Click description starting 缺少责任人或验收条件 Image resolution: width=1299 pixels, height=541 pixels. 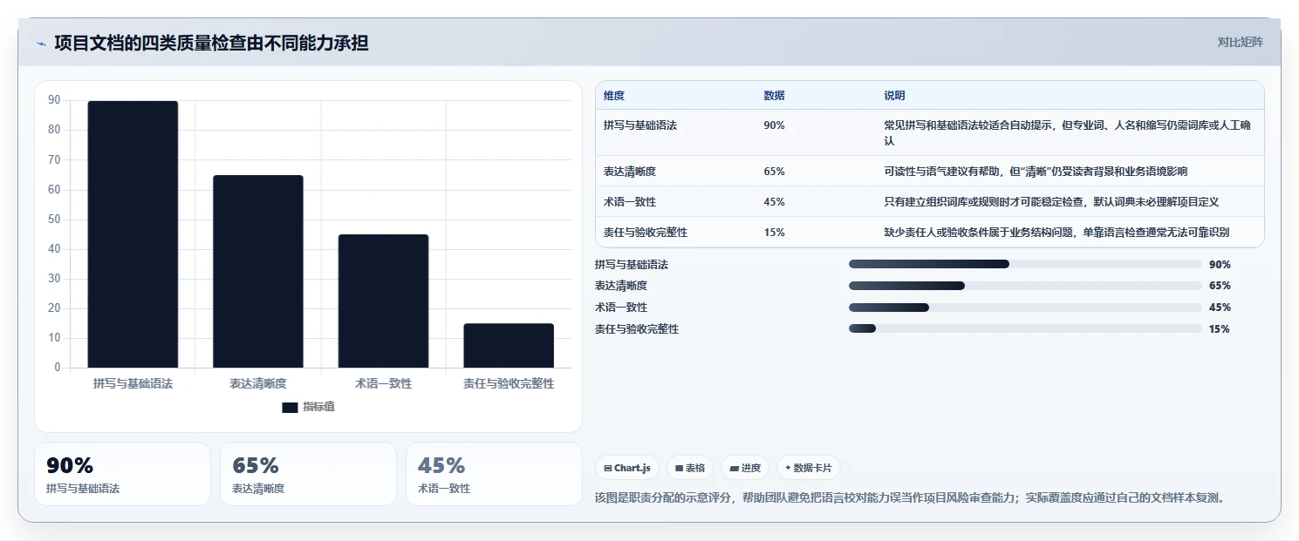point(1056,233)
